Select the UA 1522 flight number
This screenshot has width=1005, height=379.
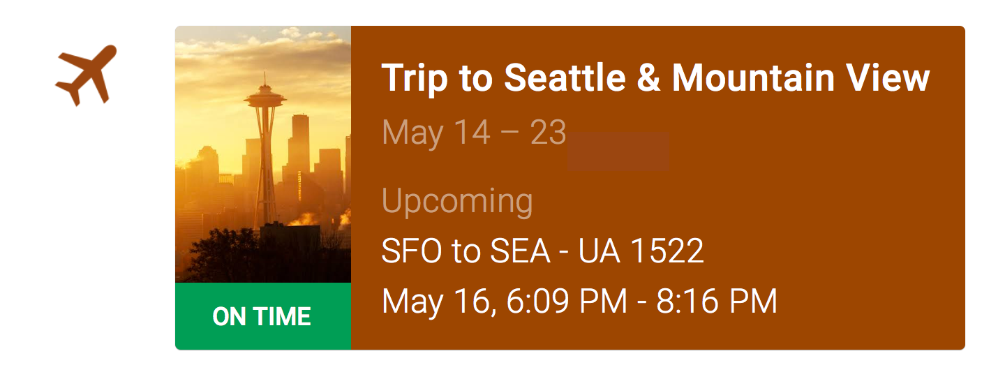641,251
